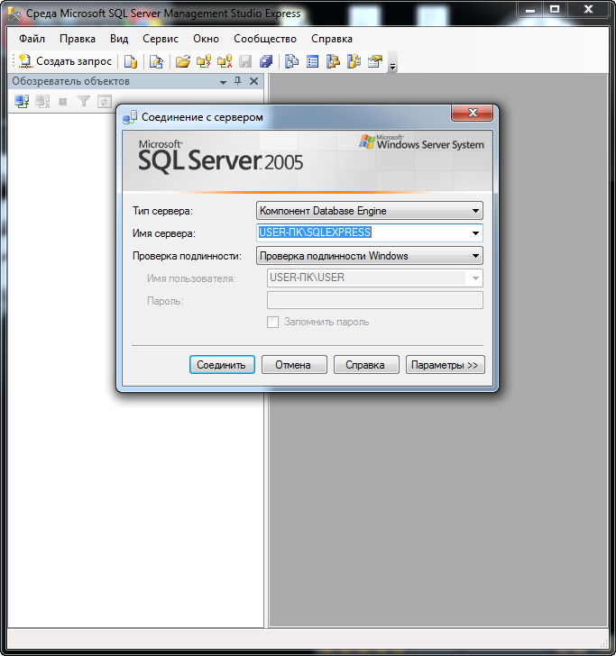Expand the Проверка подлинности dropdown
This screenshot has height=656, width=616.
coord(475,256)
